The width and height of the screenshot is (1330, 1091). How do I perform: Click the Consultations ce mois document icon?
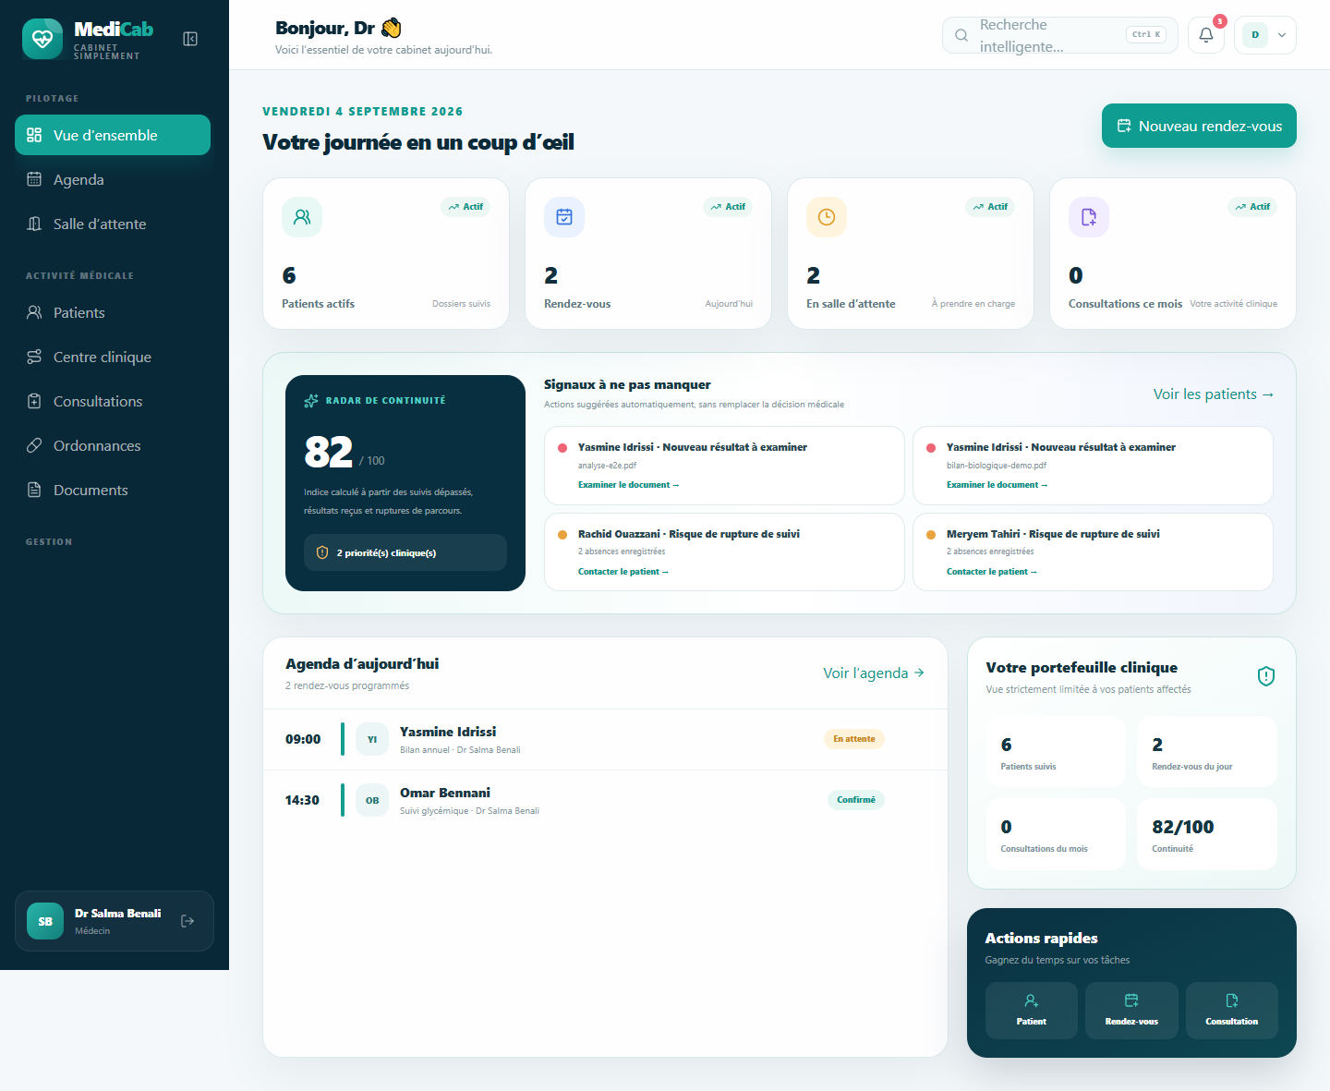point(1089,217)
